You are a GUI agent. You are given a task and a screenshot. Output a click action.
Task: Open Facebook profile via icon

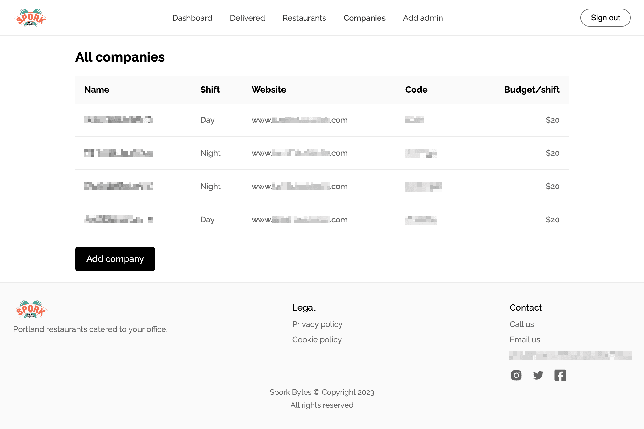[560, 375]
